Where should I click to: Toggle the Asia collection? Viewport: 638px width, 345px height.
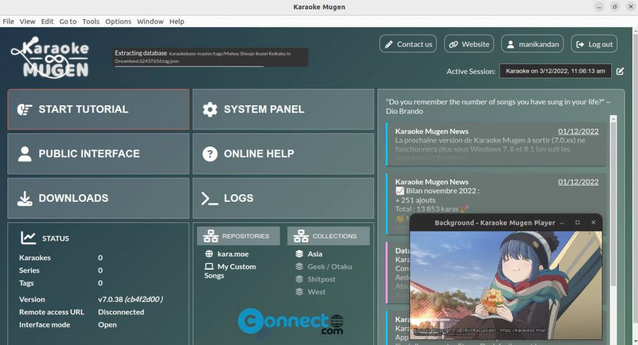pos(315,254)
